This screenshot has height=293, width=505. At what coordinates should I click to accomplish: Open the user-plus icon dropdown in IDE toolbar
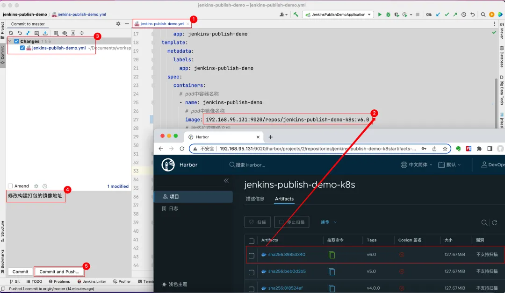[283, 14]
